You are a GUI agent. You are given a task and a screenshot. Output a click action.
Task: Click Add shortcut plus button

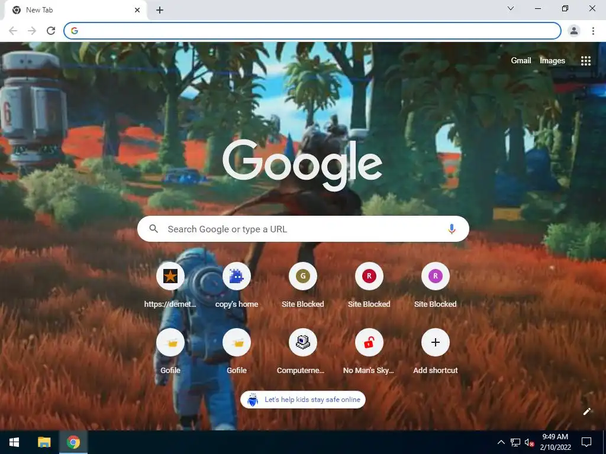(435, 342)
